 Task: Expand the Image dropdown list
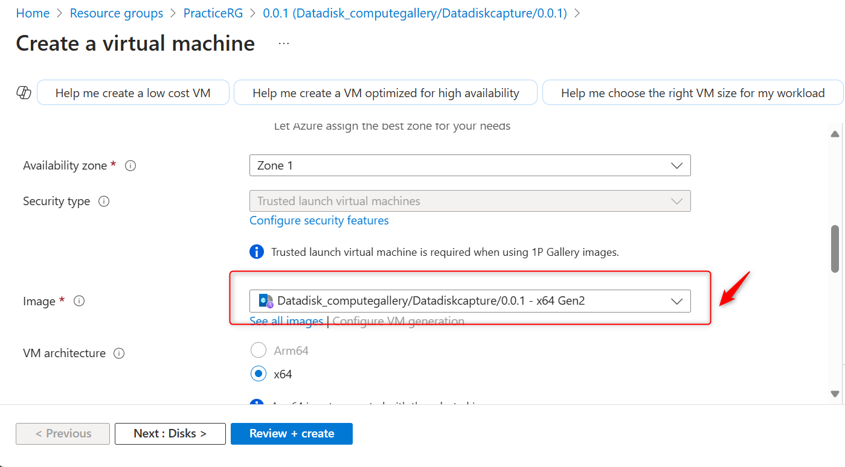pyautogui.click(x=470, y=301)
